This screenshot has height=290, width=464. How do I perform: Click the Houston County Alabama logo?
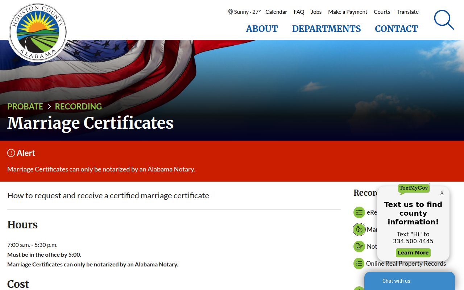pyautogui.click(x=38, y=33)
